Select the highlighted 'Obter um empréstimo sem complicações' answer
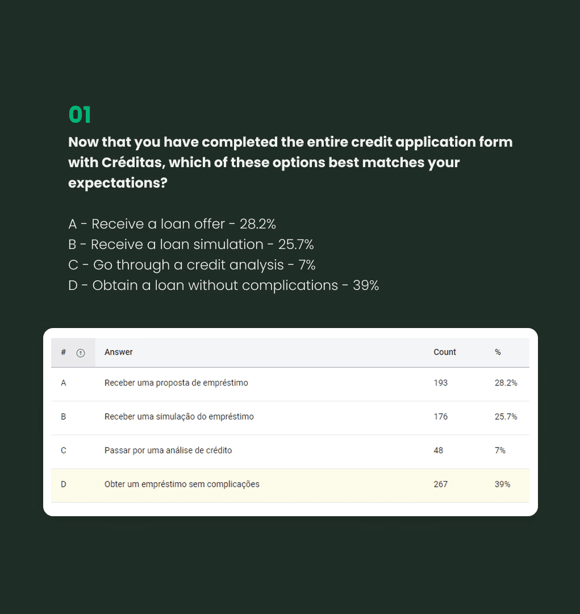The height and width of the screenshot is (614, 580). coord(182,484)
